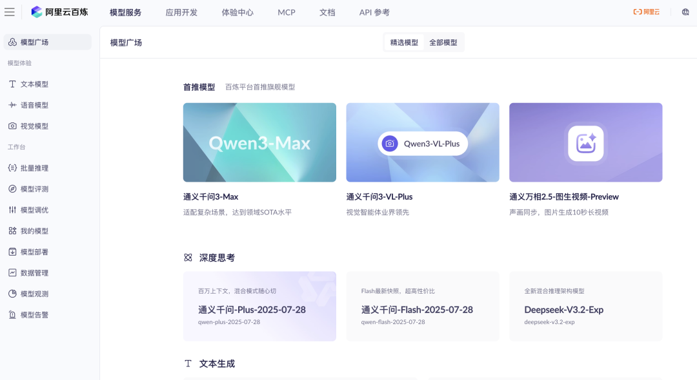Select 模型告警 in sidebar
The width and height of the screenshot is (697, 380).
point(48,315)
